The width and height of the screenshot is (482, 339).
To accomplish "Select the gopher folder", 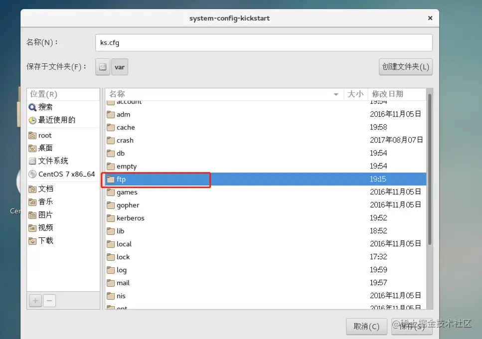I will point(266,205).
